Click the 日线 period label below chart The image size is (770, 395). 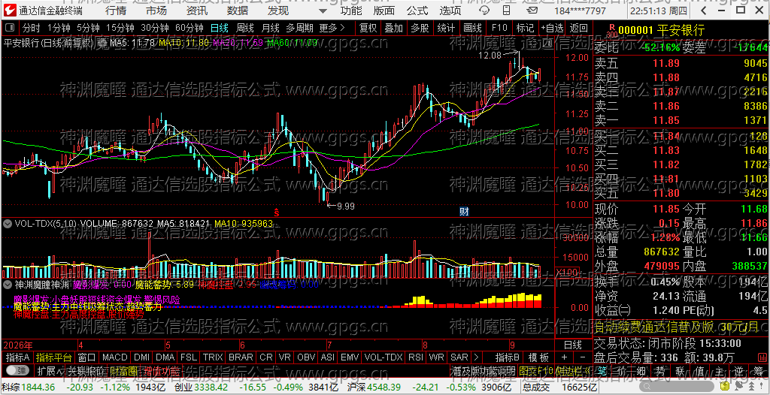tap(572, 344)
